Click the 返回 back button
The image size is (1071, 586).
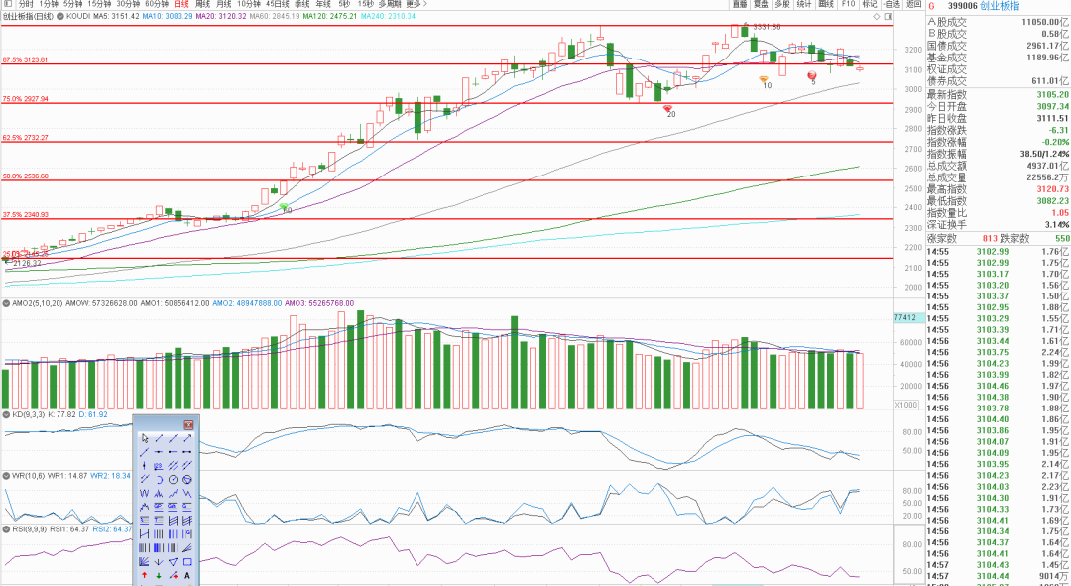tap(914, 4)
